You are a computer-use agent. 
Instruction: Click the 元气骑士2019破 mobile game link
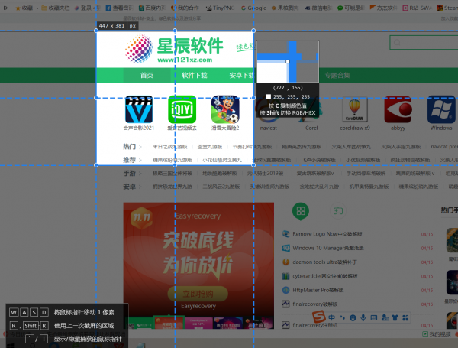point(265,174)
